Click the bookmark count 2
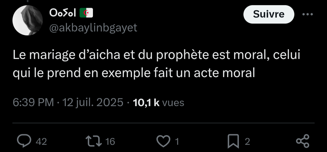This screenshot has height=152, width=327. pos(247,142)
